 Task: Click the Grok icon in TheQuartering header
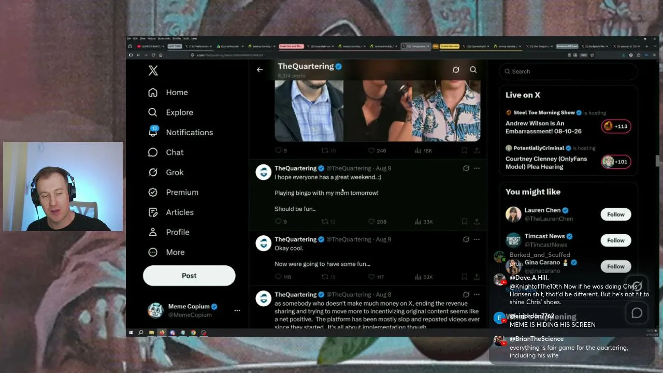coord(456,69)
